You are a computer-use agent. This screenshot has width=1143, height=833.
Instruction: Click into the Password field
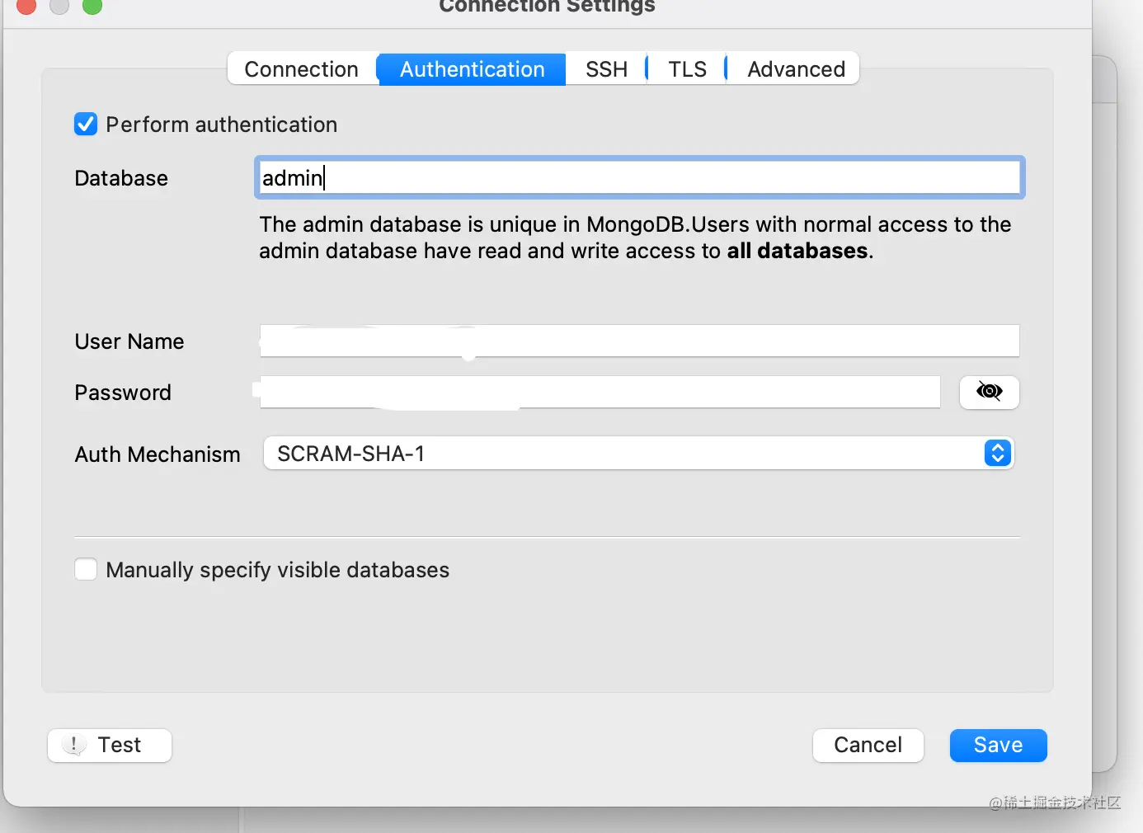pyautogui.click(x=600, y=392)
